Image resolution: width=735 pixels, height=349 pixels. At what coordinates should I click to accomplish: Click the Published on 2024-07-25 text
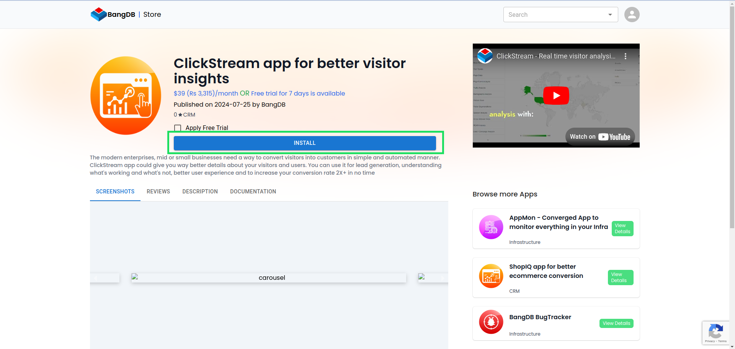click(x=230, y=105)
